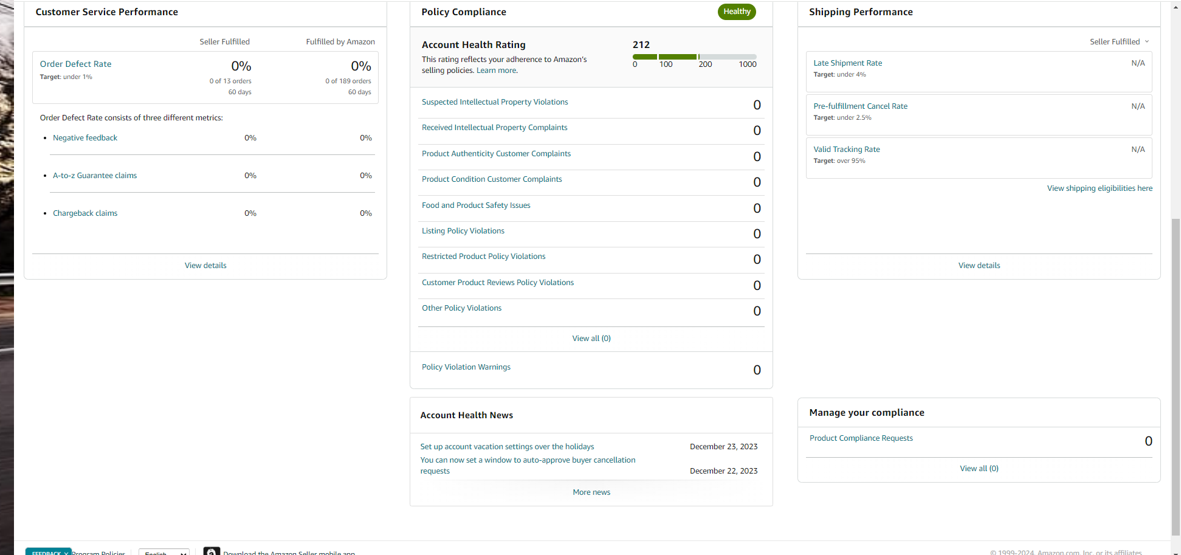The width and height of the screenshot is (1181, 555).
Task: Click Download the Amazon Seller mobile app text
Action: tap(289, 553)
